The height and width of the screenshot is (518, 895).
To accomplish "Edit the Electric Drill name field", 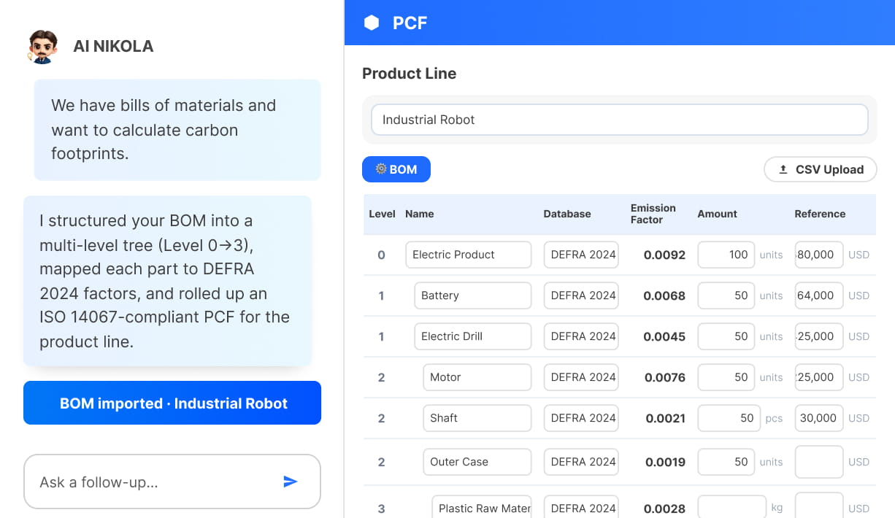I will (473, 336).
